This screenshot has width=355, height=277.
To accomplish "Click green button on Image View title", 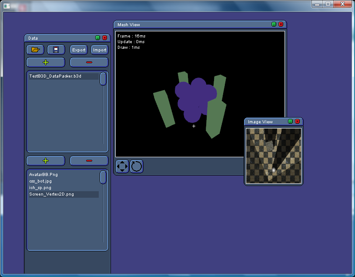I will 290,121.
